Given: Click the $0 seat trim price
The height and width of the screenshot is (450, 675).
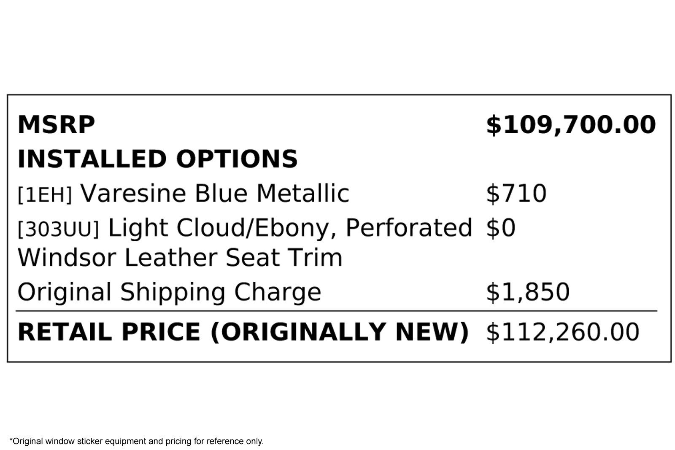Looking at the screenshot, I should pyautogui.click(x=501, y=228).
